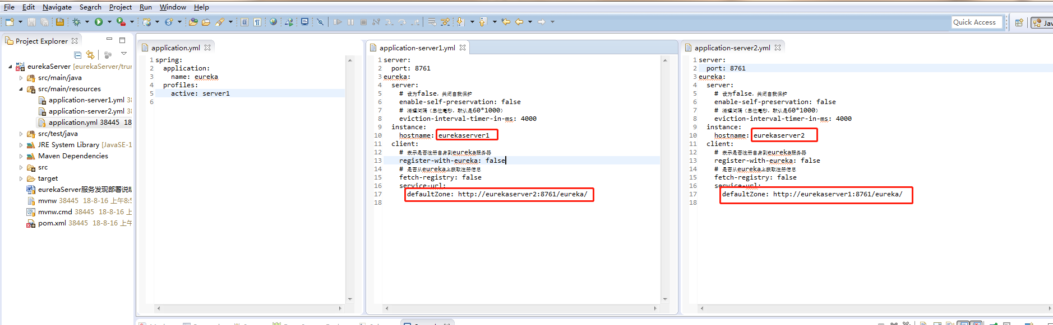
Task: Expand the src/main/java folder
Action: coord(21,78)
